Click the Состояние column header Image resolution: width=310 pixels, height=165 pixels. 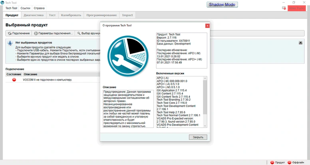(14, 74)
